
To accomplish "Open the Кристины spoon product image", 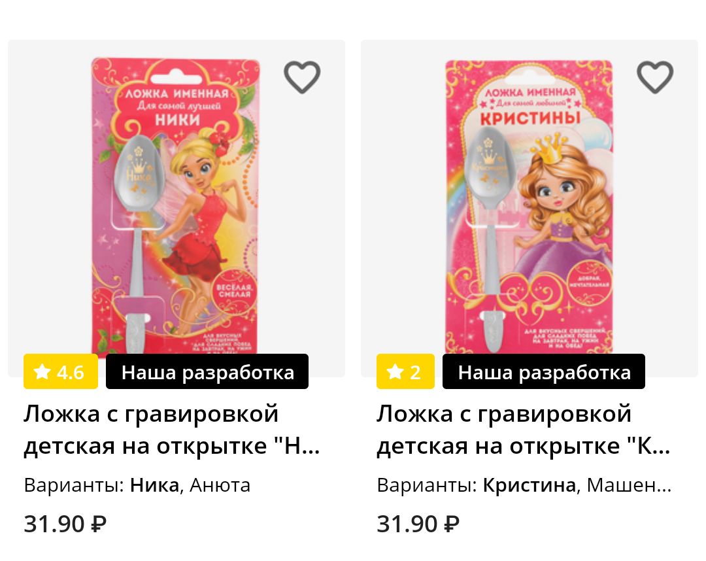I will [529, 207].
